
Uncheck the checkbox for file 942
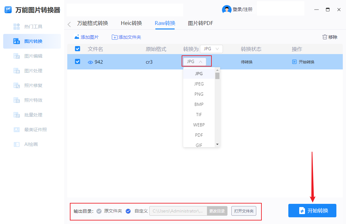pyautogui.click(x=77, y=62)
